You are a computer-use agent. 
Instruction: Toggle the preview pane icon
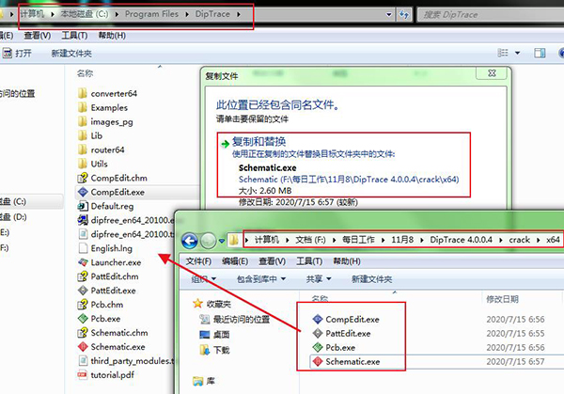540,54
